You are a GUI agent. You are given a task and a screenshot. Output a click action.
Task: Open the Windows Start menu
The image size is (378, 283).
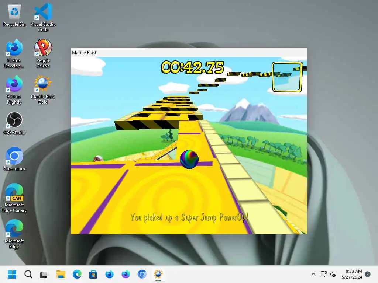(12, 274)
